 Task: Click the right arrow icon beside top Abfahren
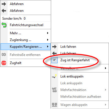pyautogui.click(x=4, y=4)
